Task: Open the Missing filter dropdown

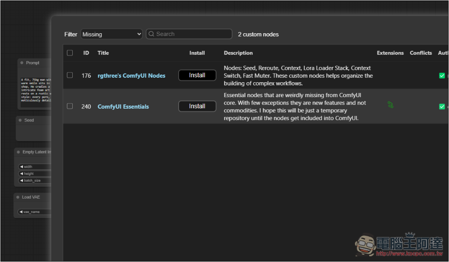Action: [x=112, y=34]
